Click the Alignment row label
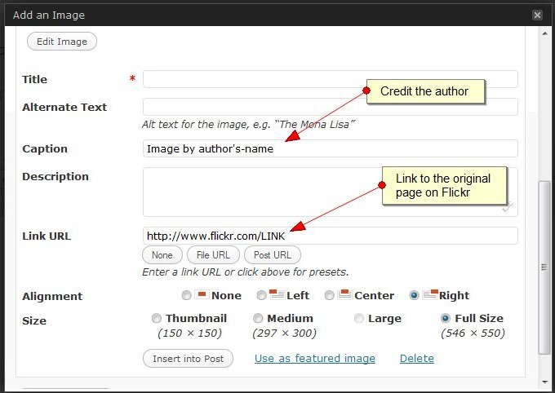555x393 pixels. point(52,296)
